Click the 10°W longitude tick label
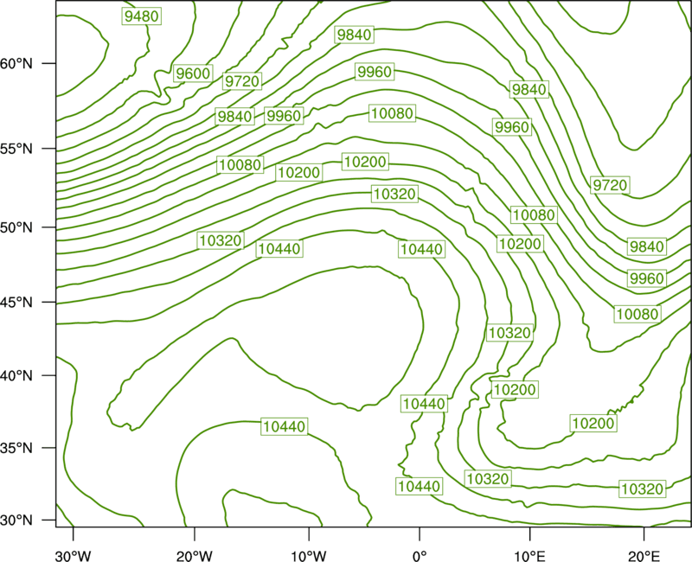 309,556
